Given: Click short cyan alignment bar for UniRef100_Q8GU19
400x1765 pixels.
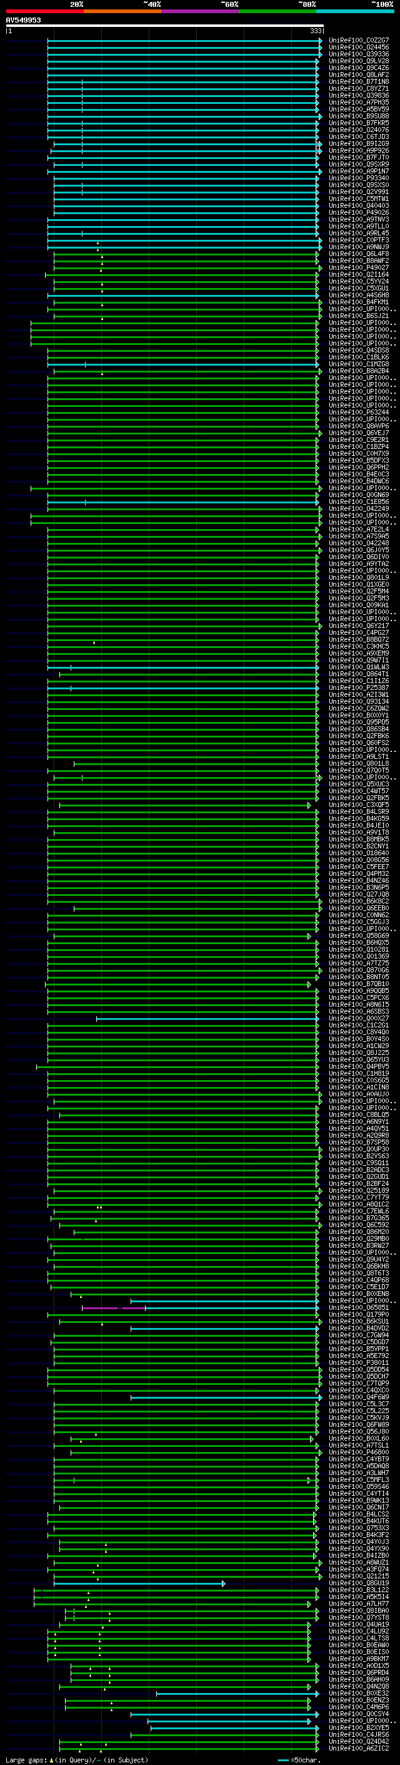Looking at the screenshot, I should coord(139,1583).
